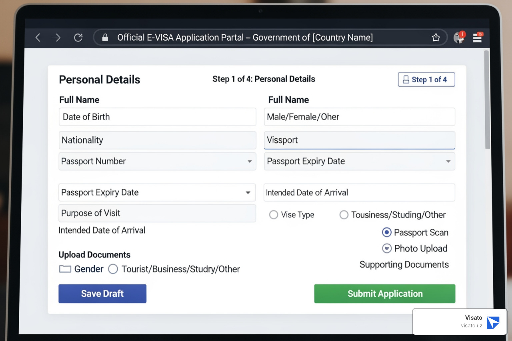
Task: Expand the Passport Expiry Date dropdown on left
Action: [x=248, y=192]
